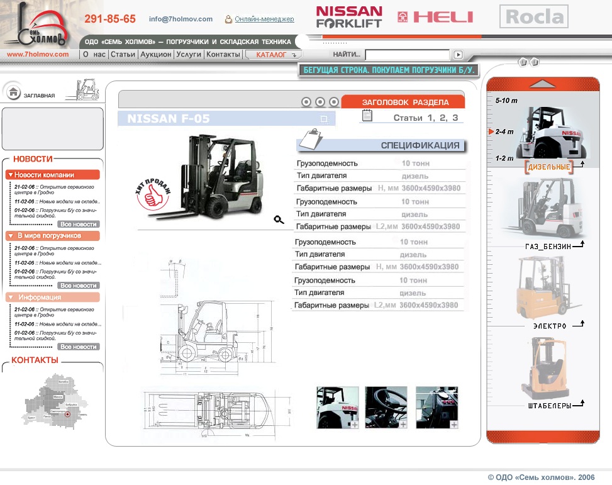
Task: Click the first Все новости button
Action: tap(79, 224)
